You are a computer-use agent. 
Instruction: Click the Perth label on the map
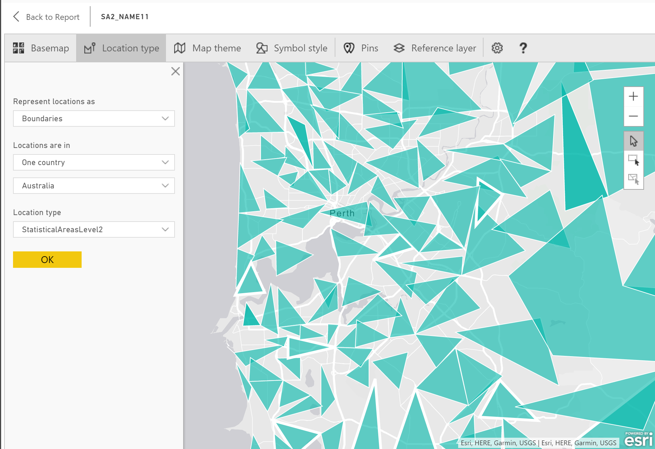pyautogui.click(x=342, y=213)
